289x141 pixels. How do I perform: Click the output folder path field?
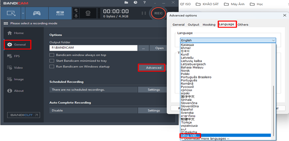94,48
